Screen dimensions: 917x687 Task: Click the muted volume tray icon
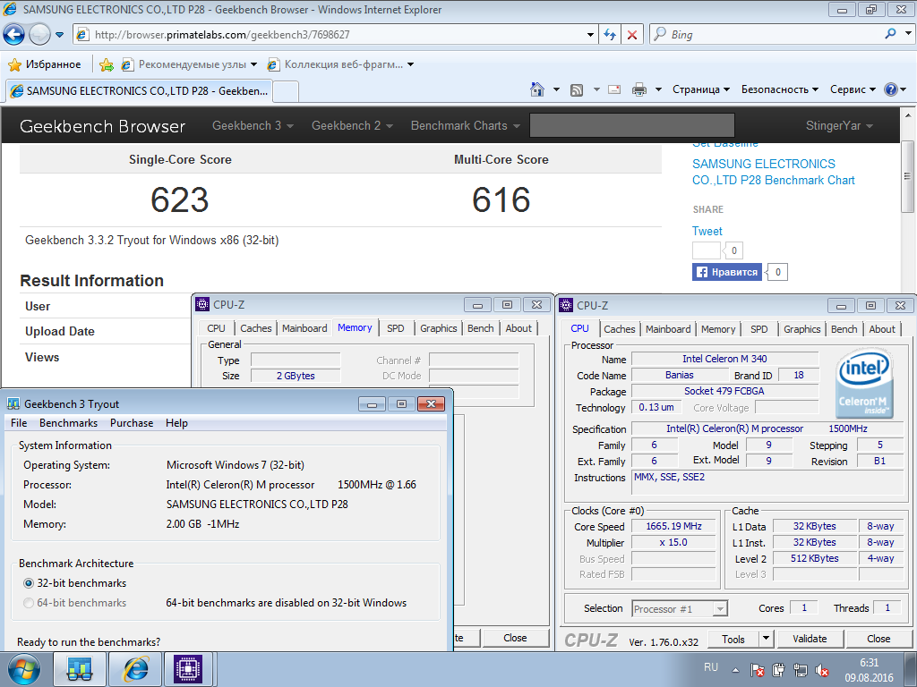click(822, 670)
